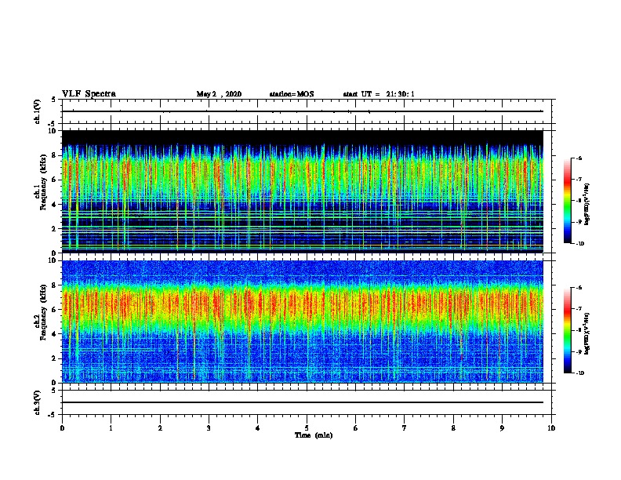Click the "station=MOS" header text
The image size is (621, 480).
coord(292,94)
